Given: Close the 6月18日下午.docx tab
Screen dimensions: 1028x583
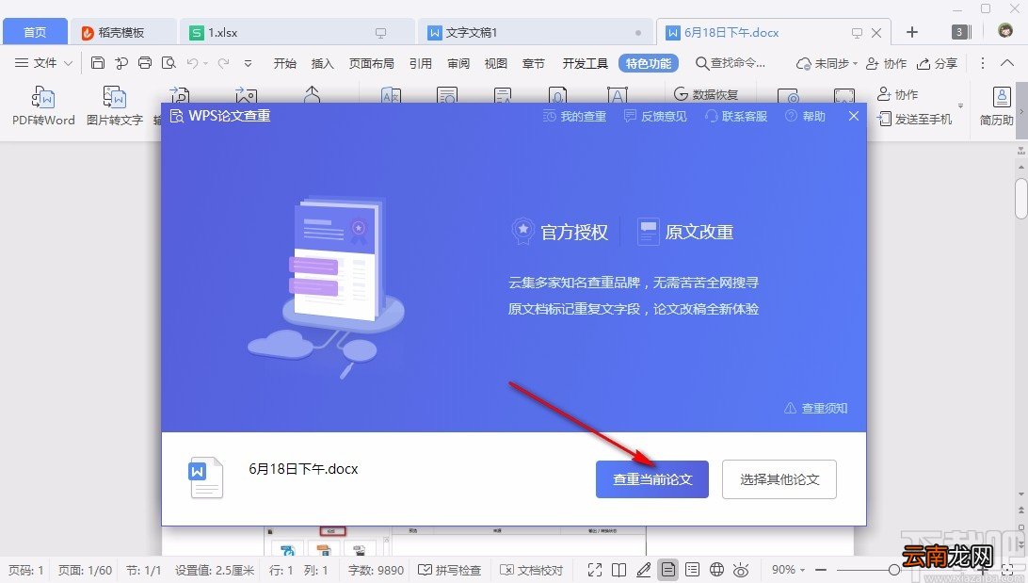Looking at the screenshot, I should (x=875, y=33).
